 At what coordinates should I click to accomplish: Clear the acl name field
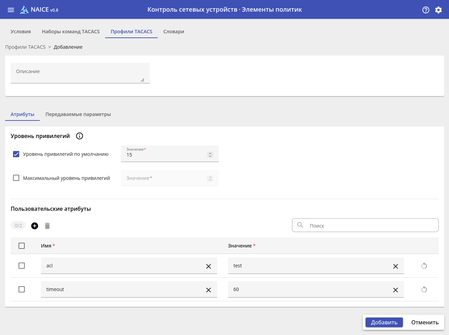pos(209,266)
